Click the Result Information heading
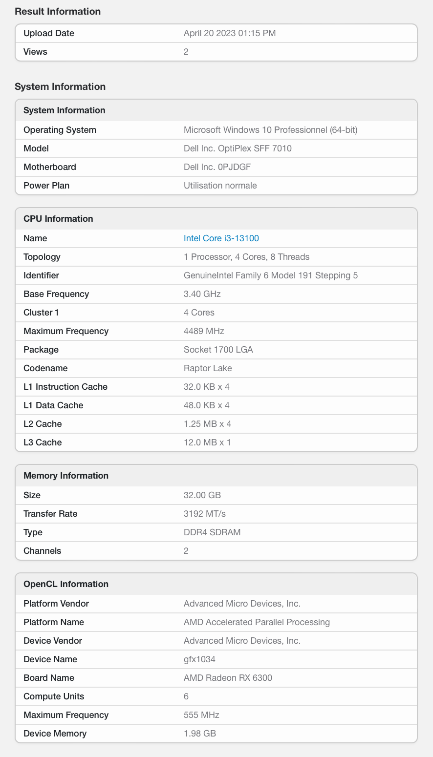Screen dimensions: 433x757 click(58, 11)
